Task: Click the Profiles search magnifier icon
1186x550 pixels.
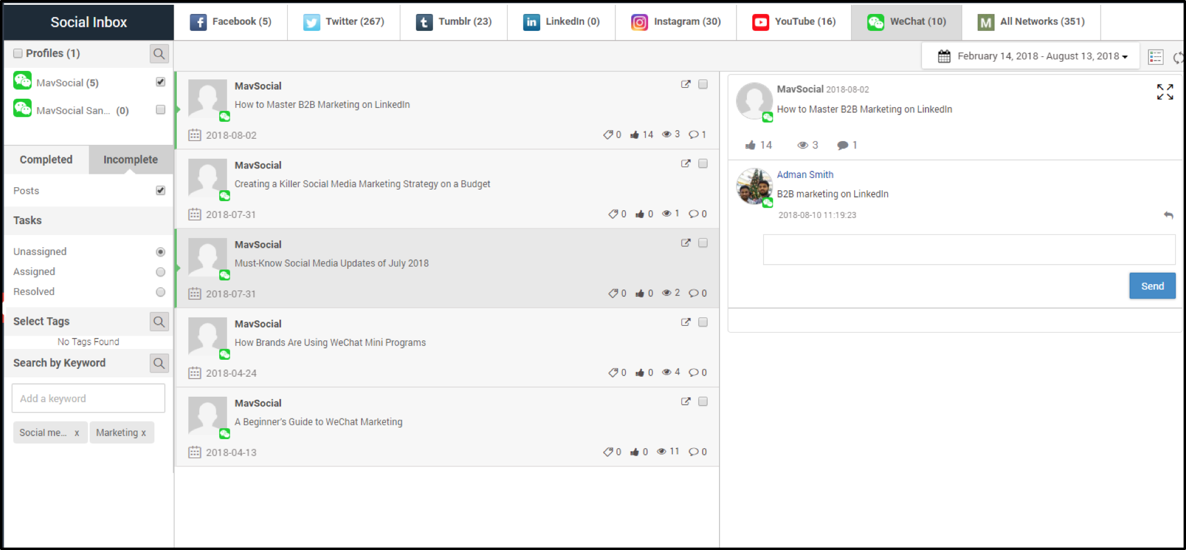Action: (159, 54)
